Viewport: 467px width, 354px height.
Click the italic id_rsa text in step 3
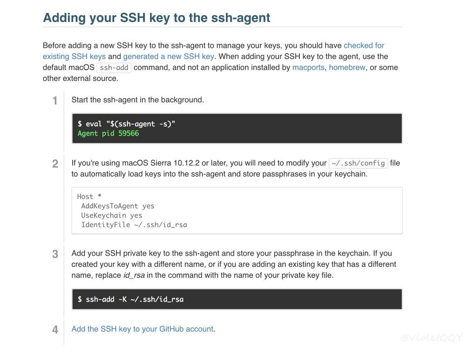click(x=134, y=275)
